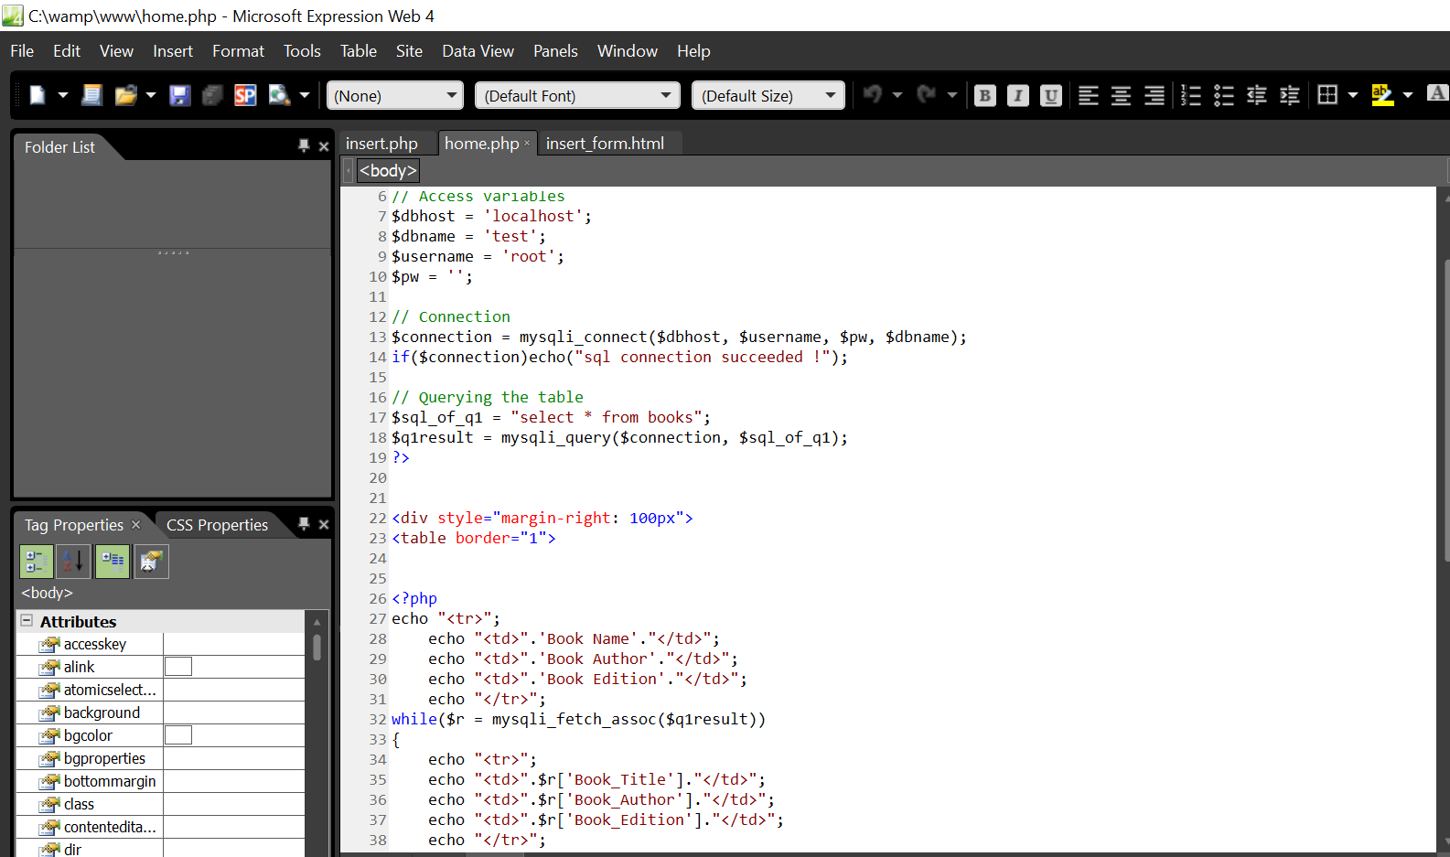Toggle Show set properties on top
This screenshot has width=1450, height=857.
click(x=113, y=562)
